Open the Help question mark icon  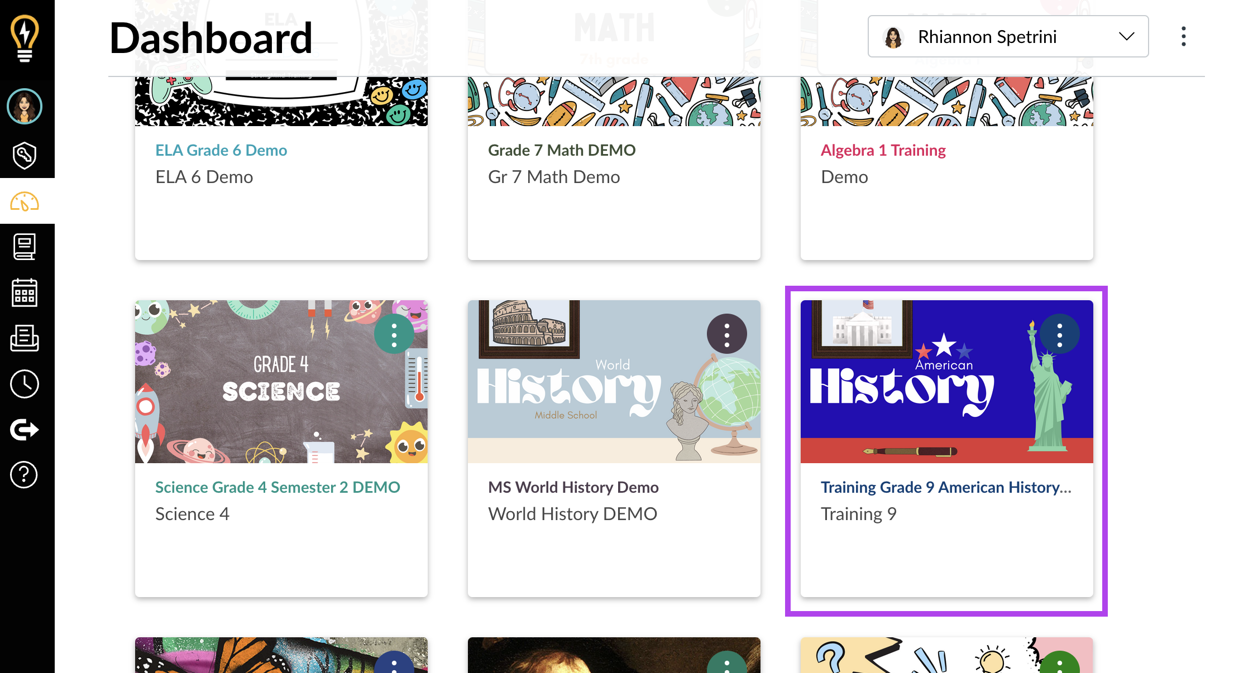pos(25,475)
